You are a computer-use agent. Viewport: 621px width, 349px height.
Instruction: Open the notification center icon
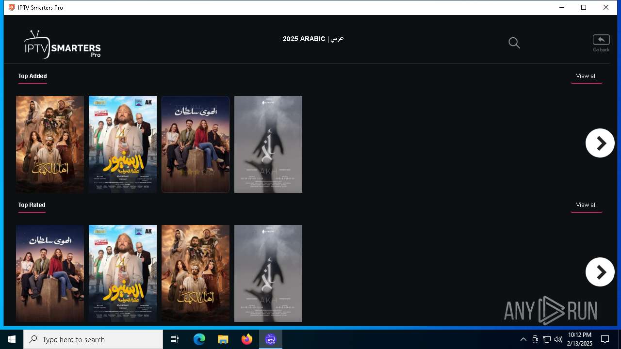coord(605,339)
